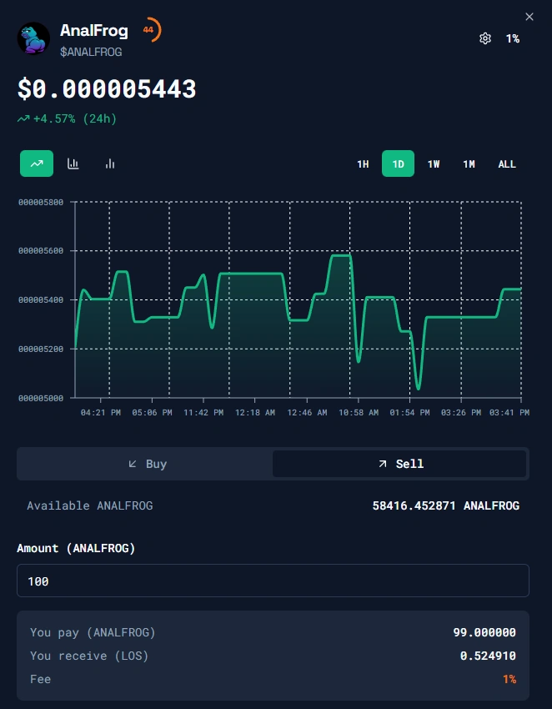Open the settings gear icon

pos(485,38)
